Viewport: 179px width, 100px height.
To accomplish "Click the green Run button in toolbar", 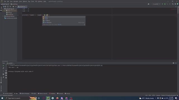I will coord(162,4).
